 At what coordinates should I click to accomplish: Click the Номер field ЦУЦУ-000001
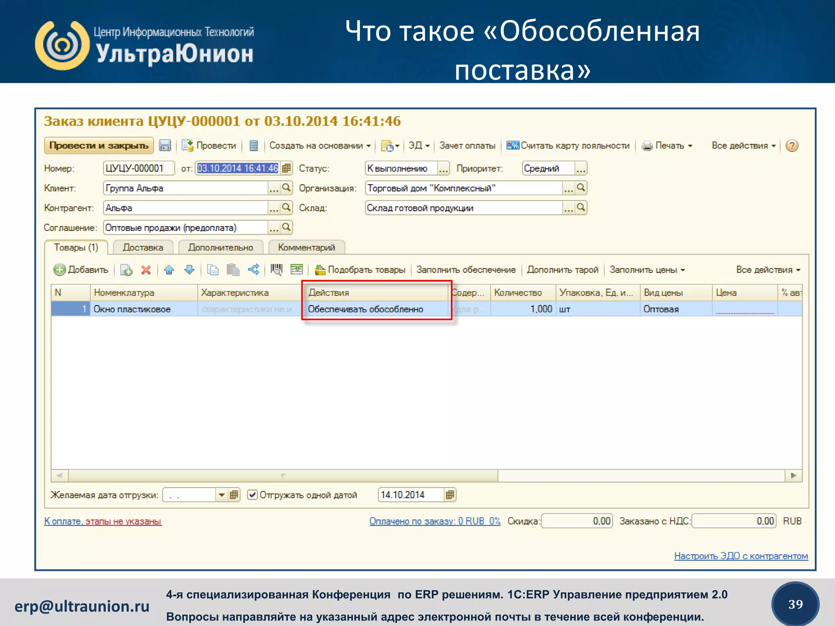point(139,168)
